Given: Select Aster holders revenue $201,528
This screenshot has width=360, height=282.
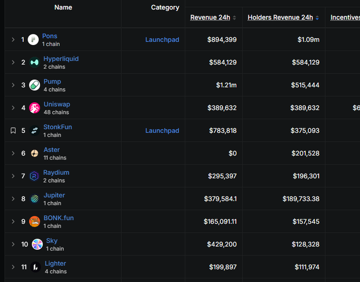Looking at the screenshot, I should [305, 153].
